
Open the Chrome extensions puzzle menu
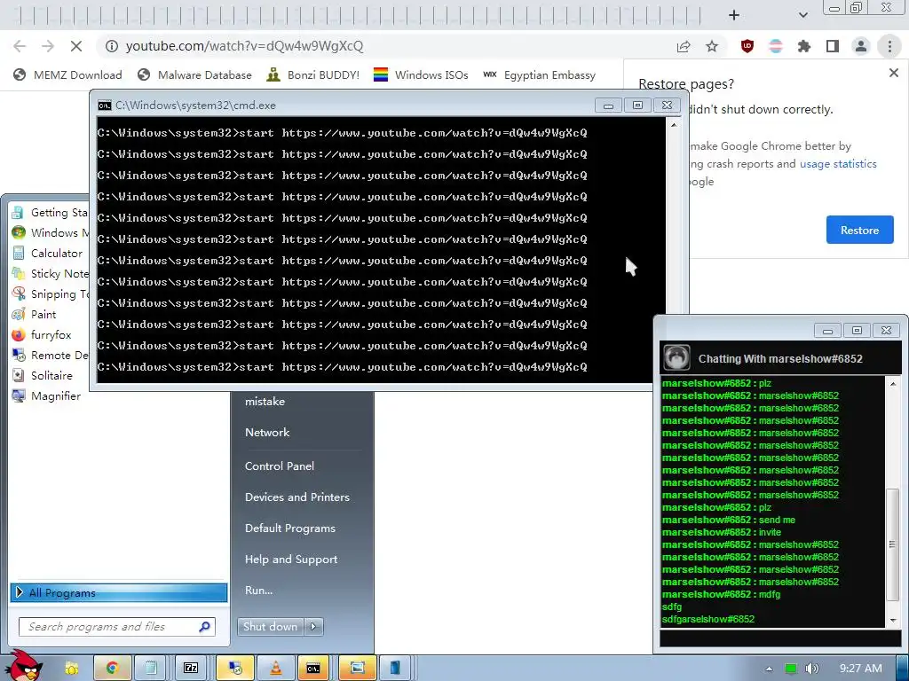(x=803, y=46)
